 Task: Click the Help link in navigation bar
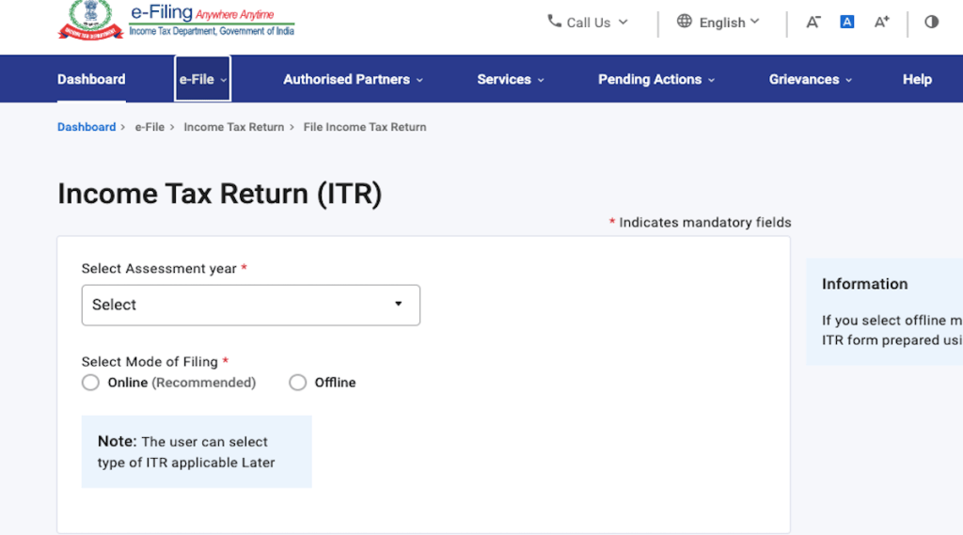click(x=917, y=79)
